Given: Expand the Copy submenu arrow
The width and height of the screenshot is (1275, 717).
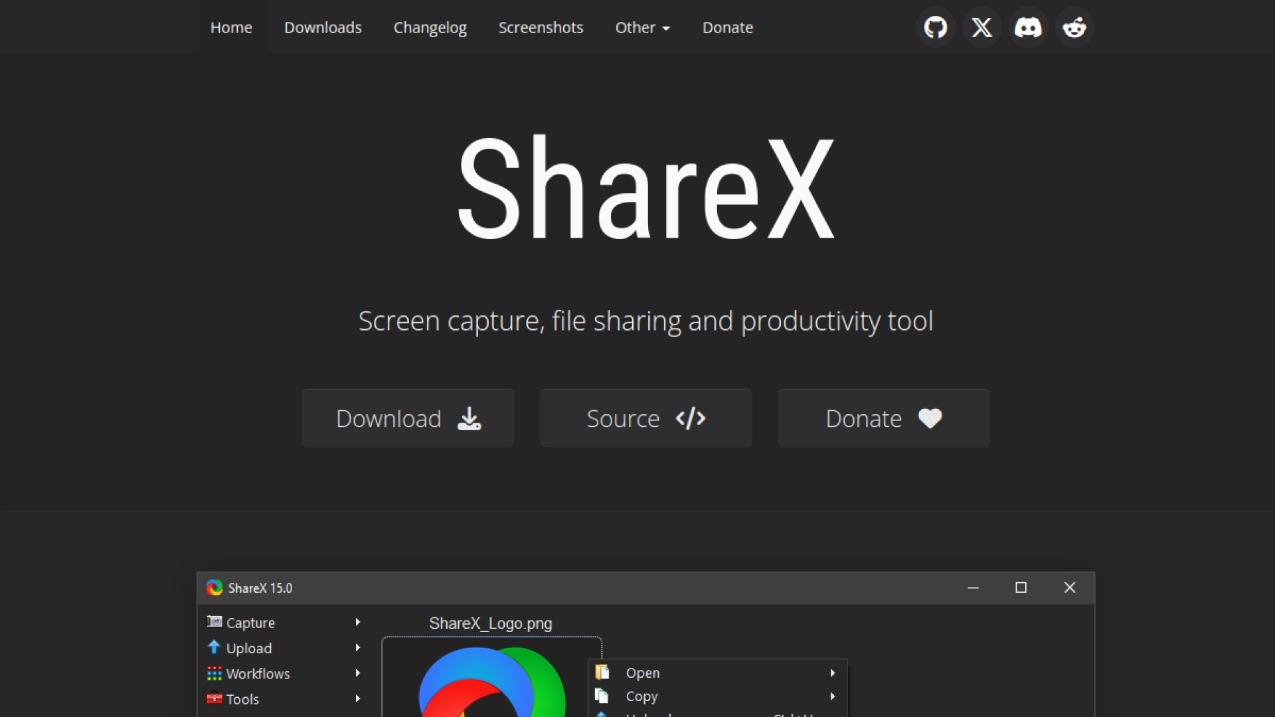Looking at the screenshot, I should tap(832, 696).
